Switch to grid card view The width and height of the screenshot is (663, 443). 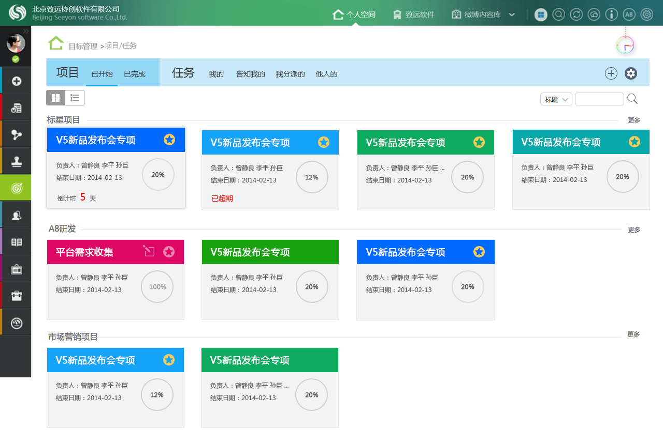click(55, 98)
